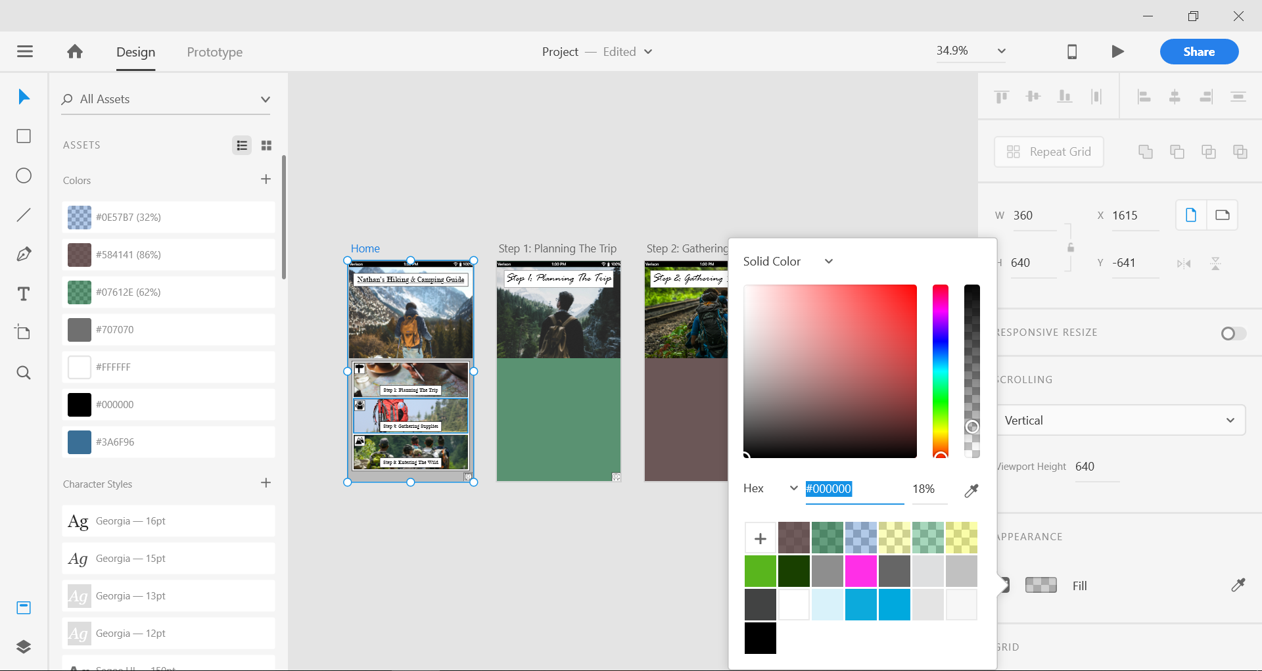The width and height of the screenshot is (1262, 671).
Task: Switch to the Prototype tab
Action: (215, 52)
